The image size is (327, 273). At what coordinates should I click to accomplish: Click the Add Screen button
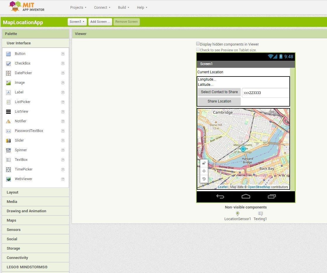pyautogui.click(x=100, y=22)
